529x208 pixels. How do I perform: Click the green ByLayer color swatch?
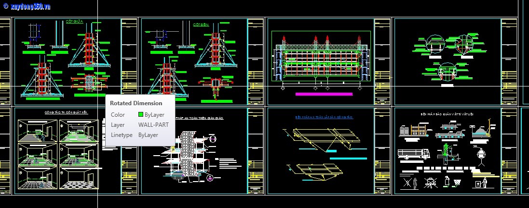(x=141, y=115)
